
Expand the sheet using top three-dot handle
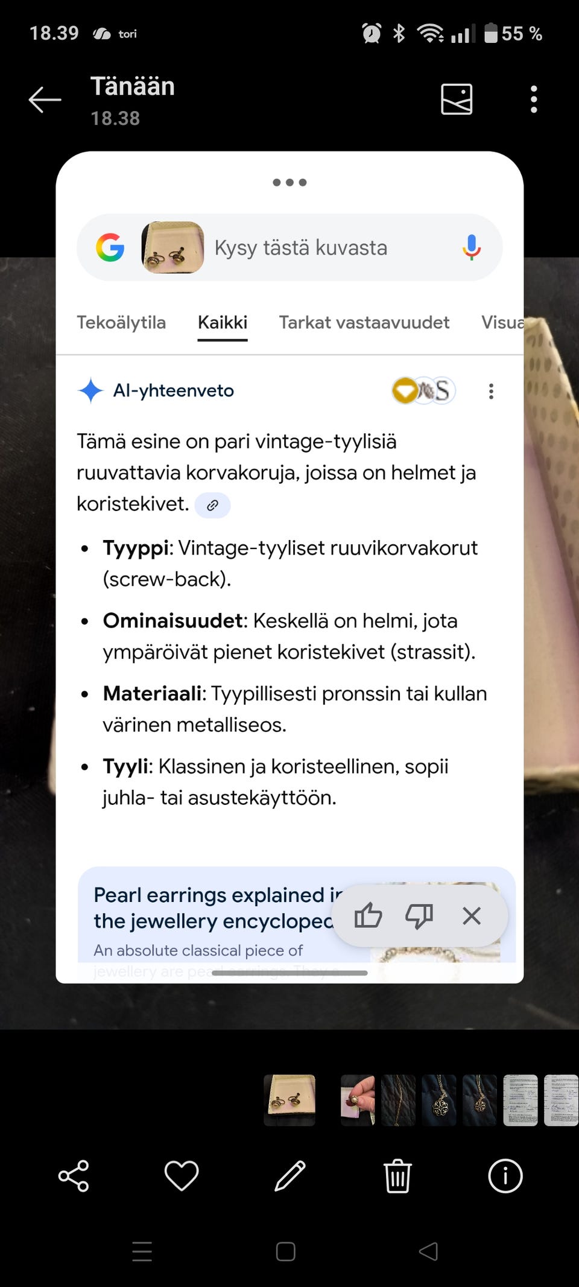click(x=289, y=182)
